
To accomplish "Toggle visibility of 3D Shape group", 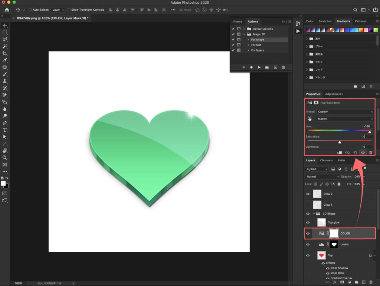I will (x=308, y=213).
